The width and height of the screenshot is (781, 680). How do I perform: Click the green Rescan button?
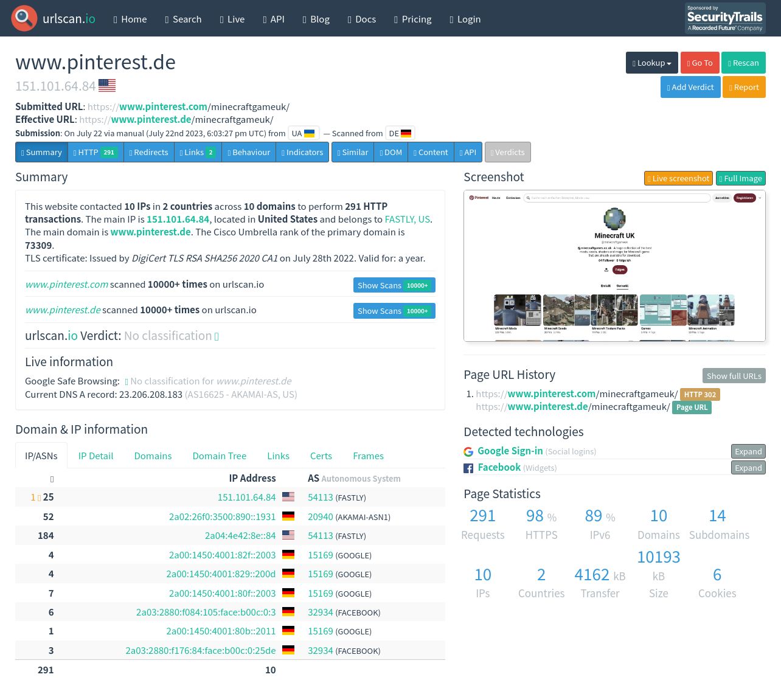click(743, 63)
